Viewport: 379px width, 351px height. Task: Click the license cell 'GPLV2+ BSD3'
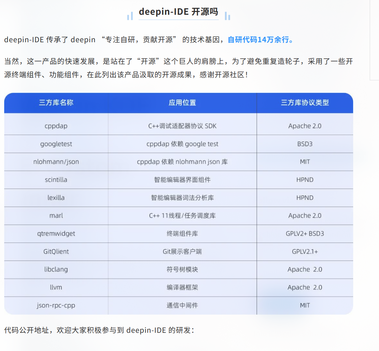[305, 234]
